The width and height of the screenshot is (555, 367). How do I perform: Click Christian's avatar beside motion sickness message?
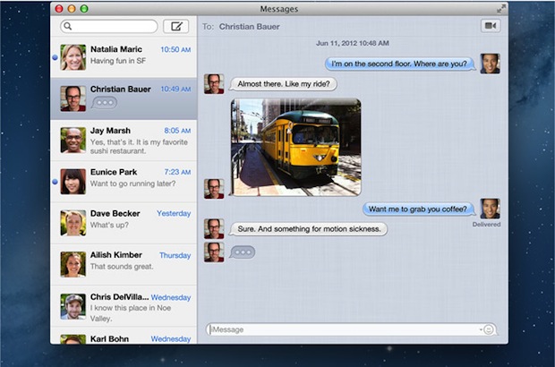click(x=214, y=229)
